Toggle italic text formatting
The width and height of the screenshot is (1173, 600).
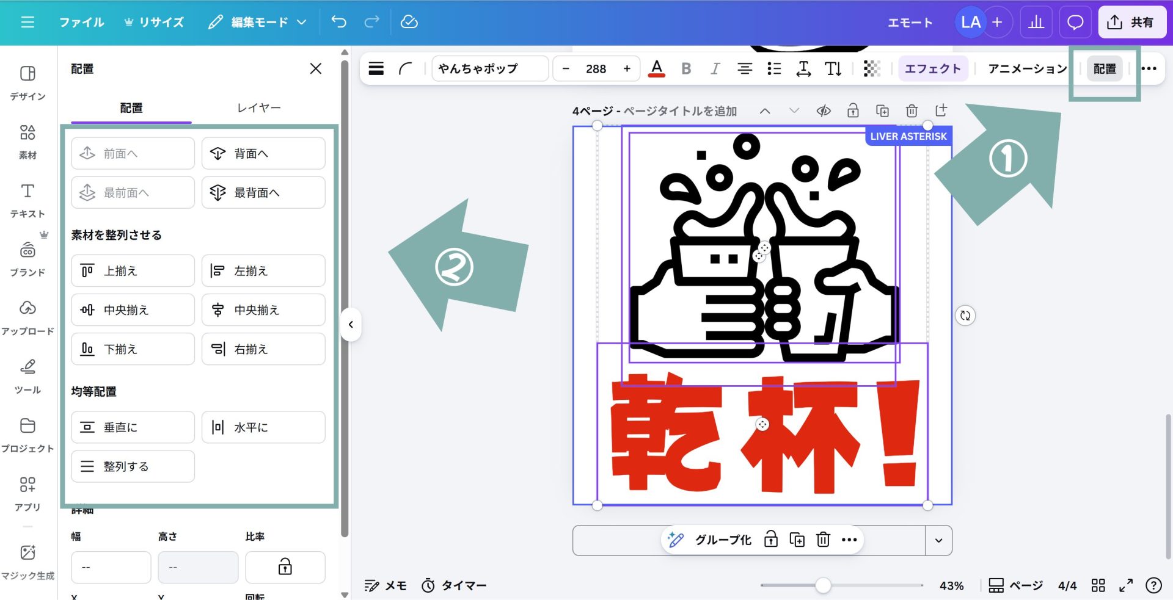715,68
